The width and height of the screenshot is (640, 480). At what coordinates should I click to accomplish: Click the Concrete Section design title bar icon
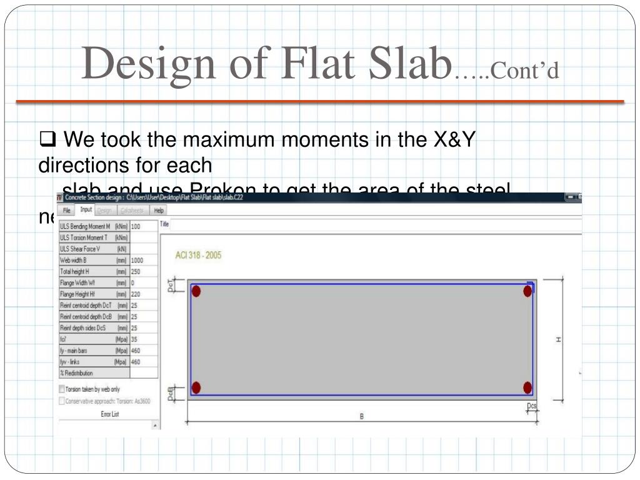coord(60,197)
